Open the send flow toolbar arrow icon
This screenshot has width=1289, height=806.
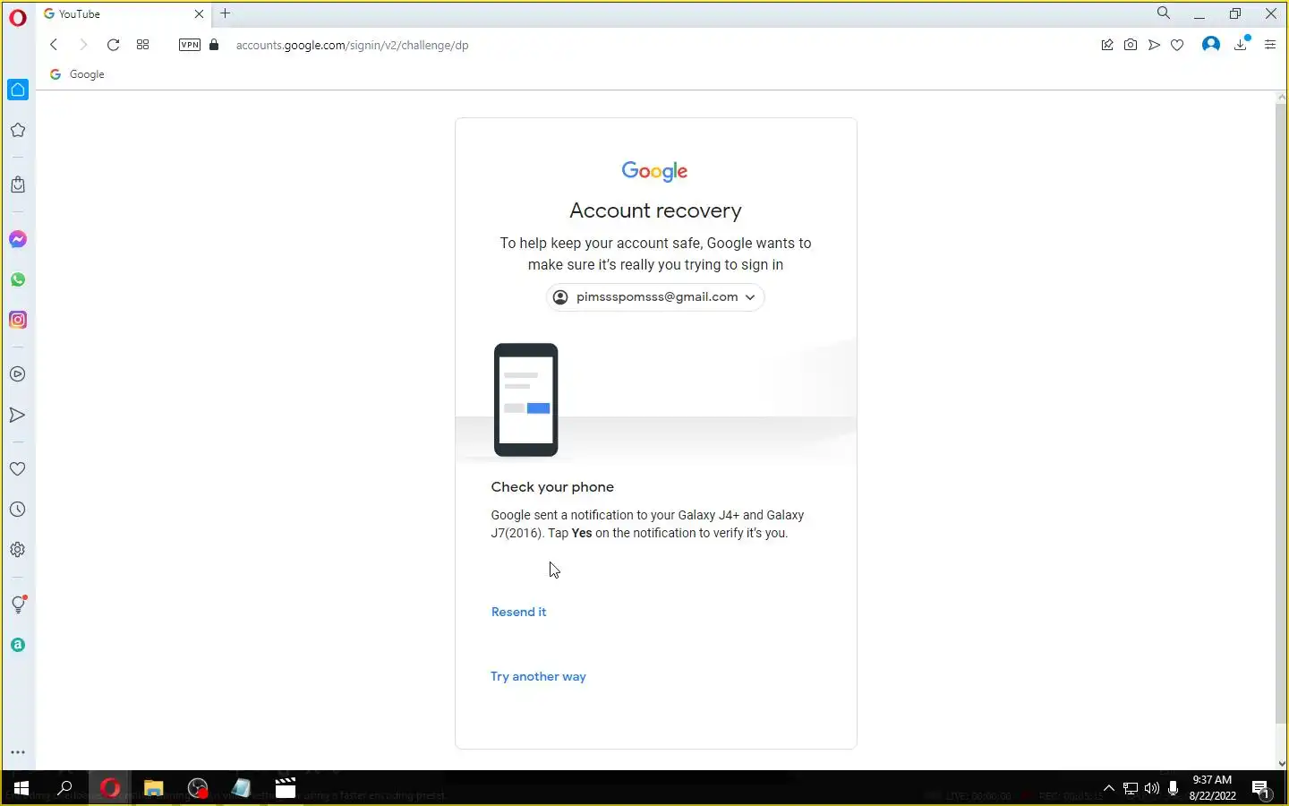pyautogui.click(x=1154, y=45)
